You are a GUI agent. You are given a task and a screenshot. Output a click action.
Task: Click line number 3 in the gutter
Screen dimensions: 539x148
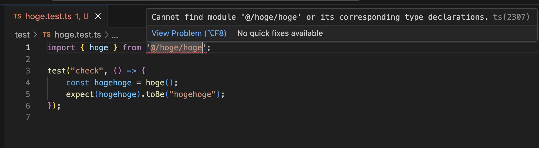click(x=28, y=71)
